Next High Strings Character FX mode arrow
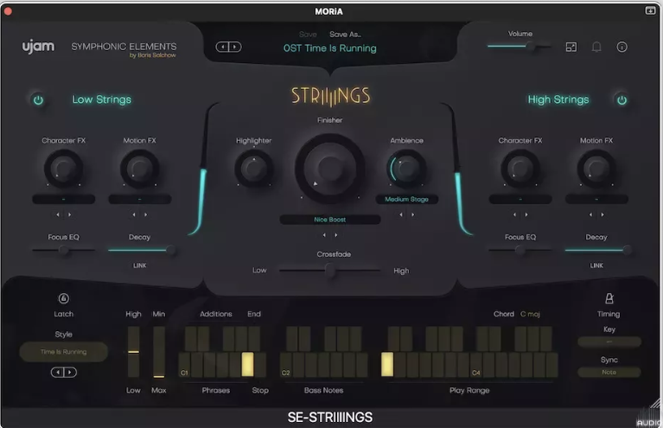This screenshot has width=663, height=428. click(x=526, y=214)
